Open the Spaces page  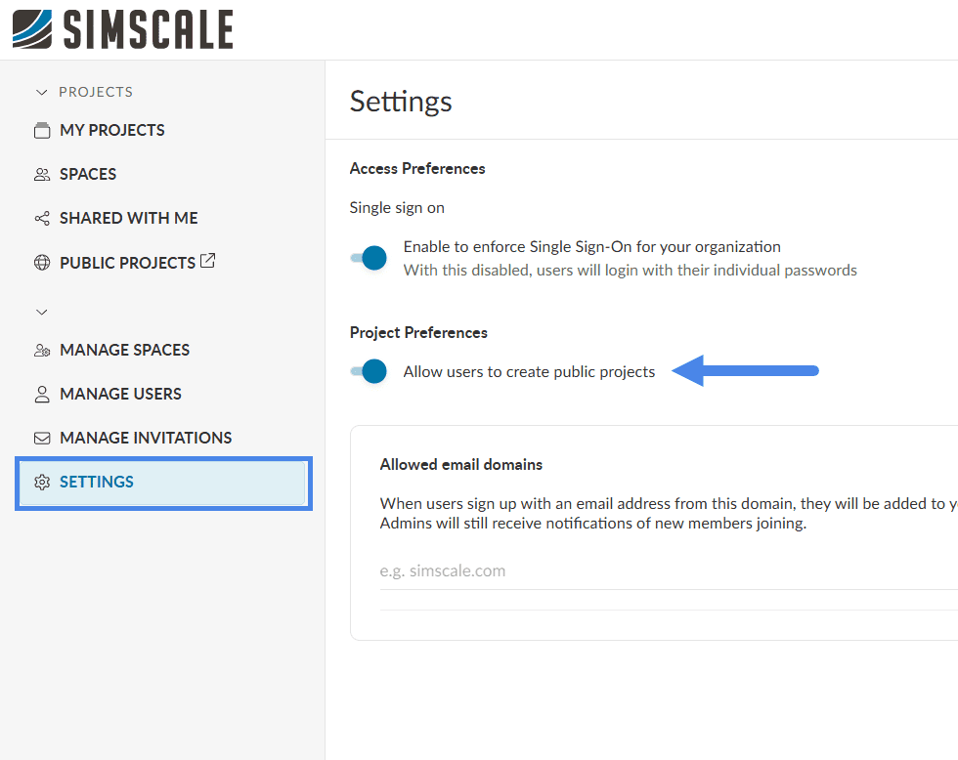[88, 174]
